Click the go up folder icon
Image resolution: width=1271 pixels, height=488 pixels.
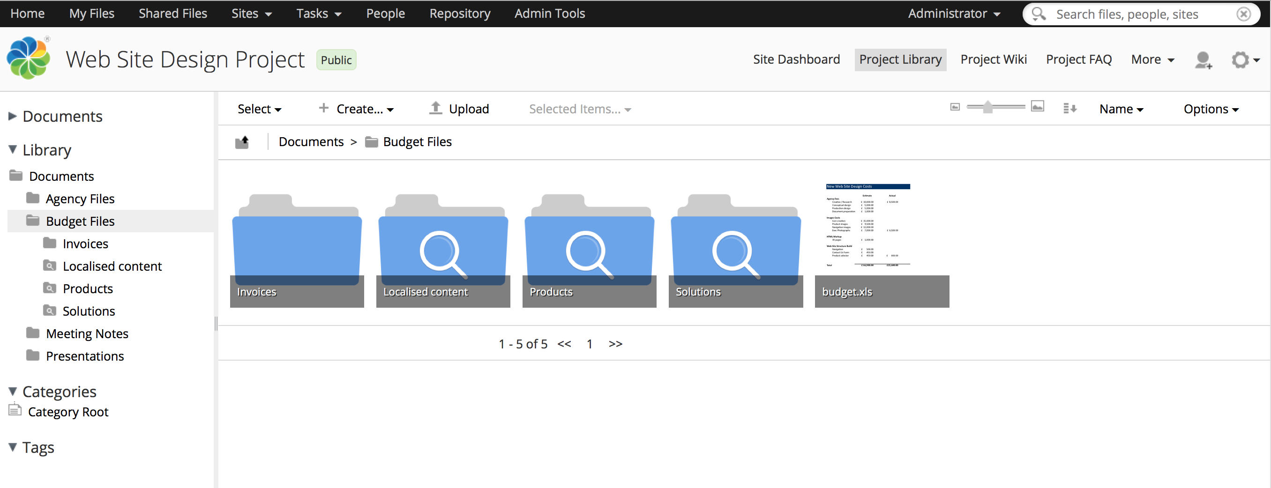pos(242,142)
